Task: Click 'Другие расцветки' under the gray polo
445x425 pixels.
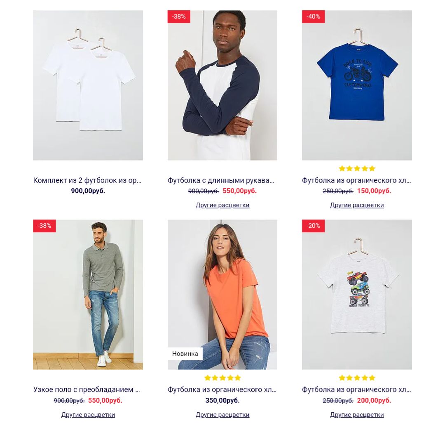Action: (88, 415)
